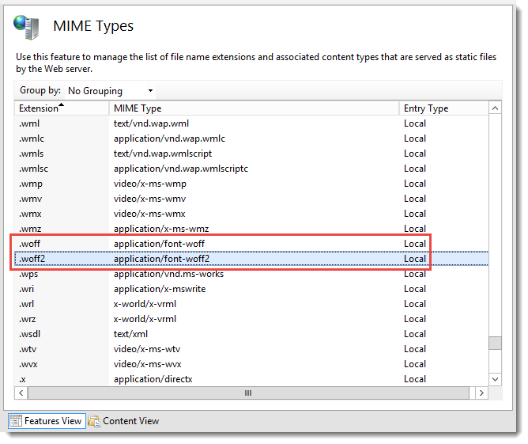Click the vertical scrollbar thumb
This screenshot has width=528, height=444.
[x=495, y=343]
